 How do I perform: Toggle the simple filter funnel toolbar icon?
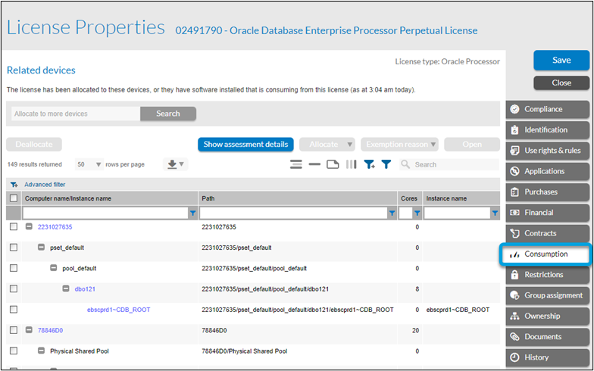point(386,164)
